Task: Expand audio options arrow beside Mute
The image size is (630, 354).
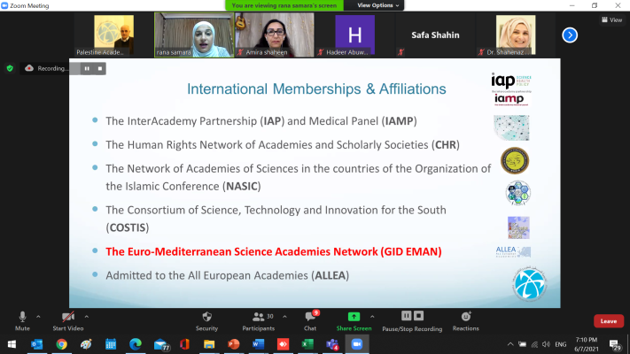Action: click(37, 315)
